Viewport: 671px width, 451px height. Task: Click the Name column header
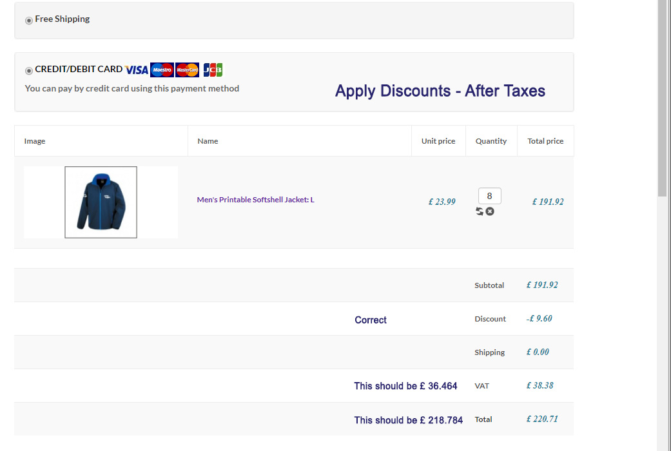208,141
